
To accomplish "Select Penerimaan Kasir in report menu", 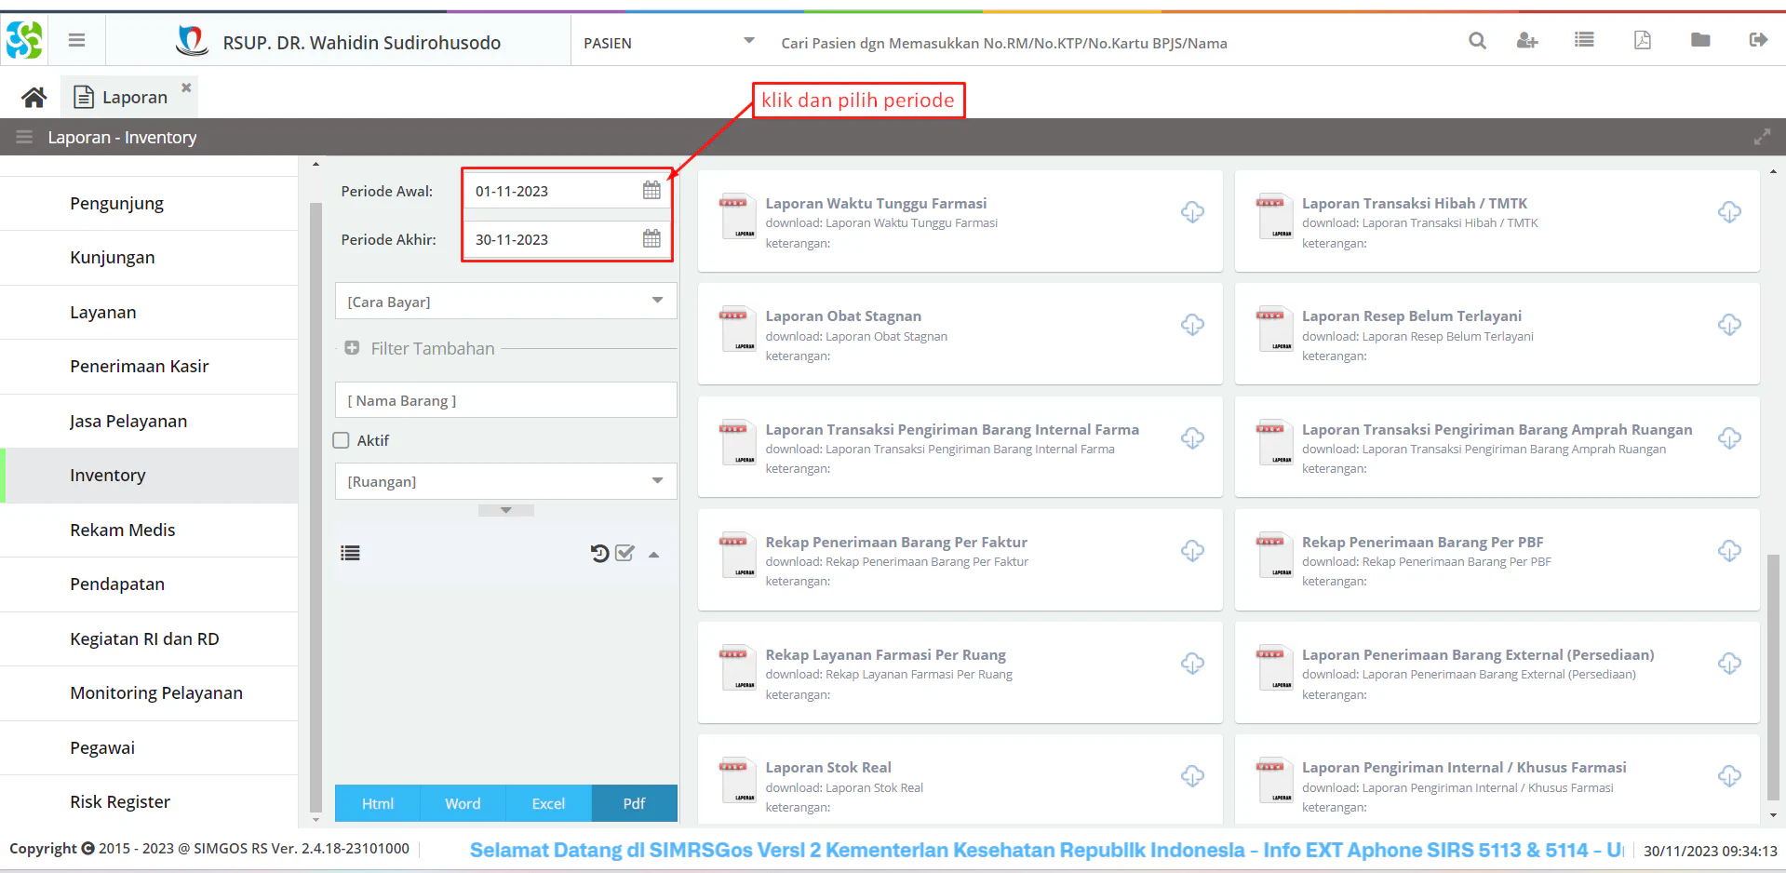I will click(x=149, y=367).
